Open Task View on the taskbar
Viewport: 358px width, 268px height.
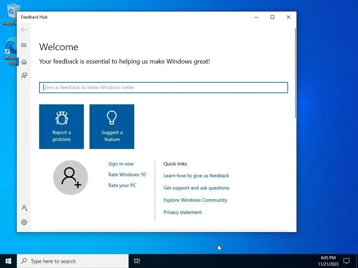tap(137, 261)
